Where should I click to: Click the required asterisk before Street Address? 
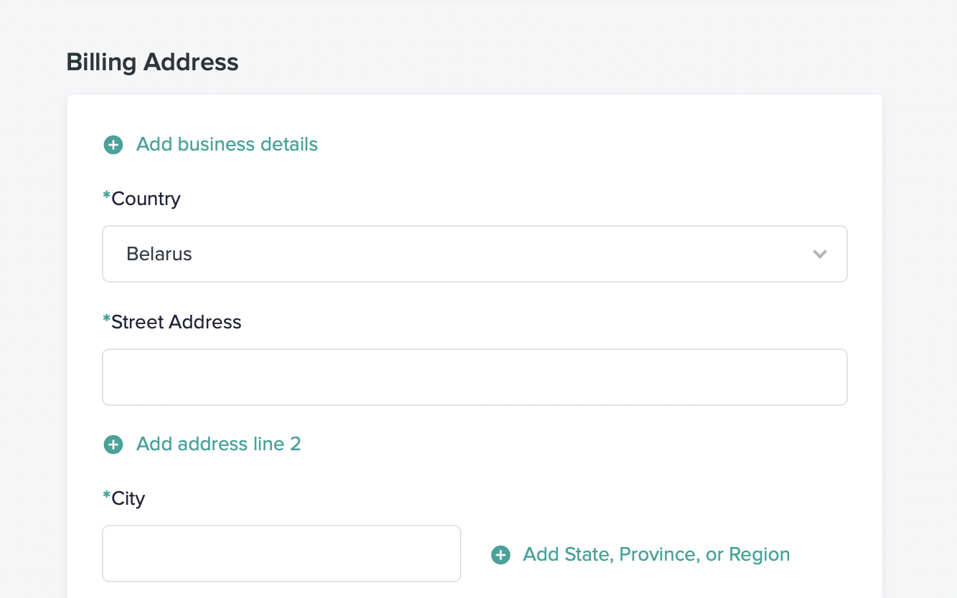107,320
